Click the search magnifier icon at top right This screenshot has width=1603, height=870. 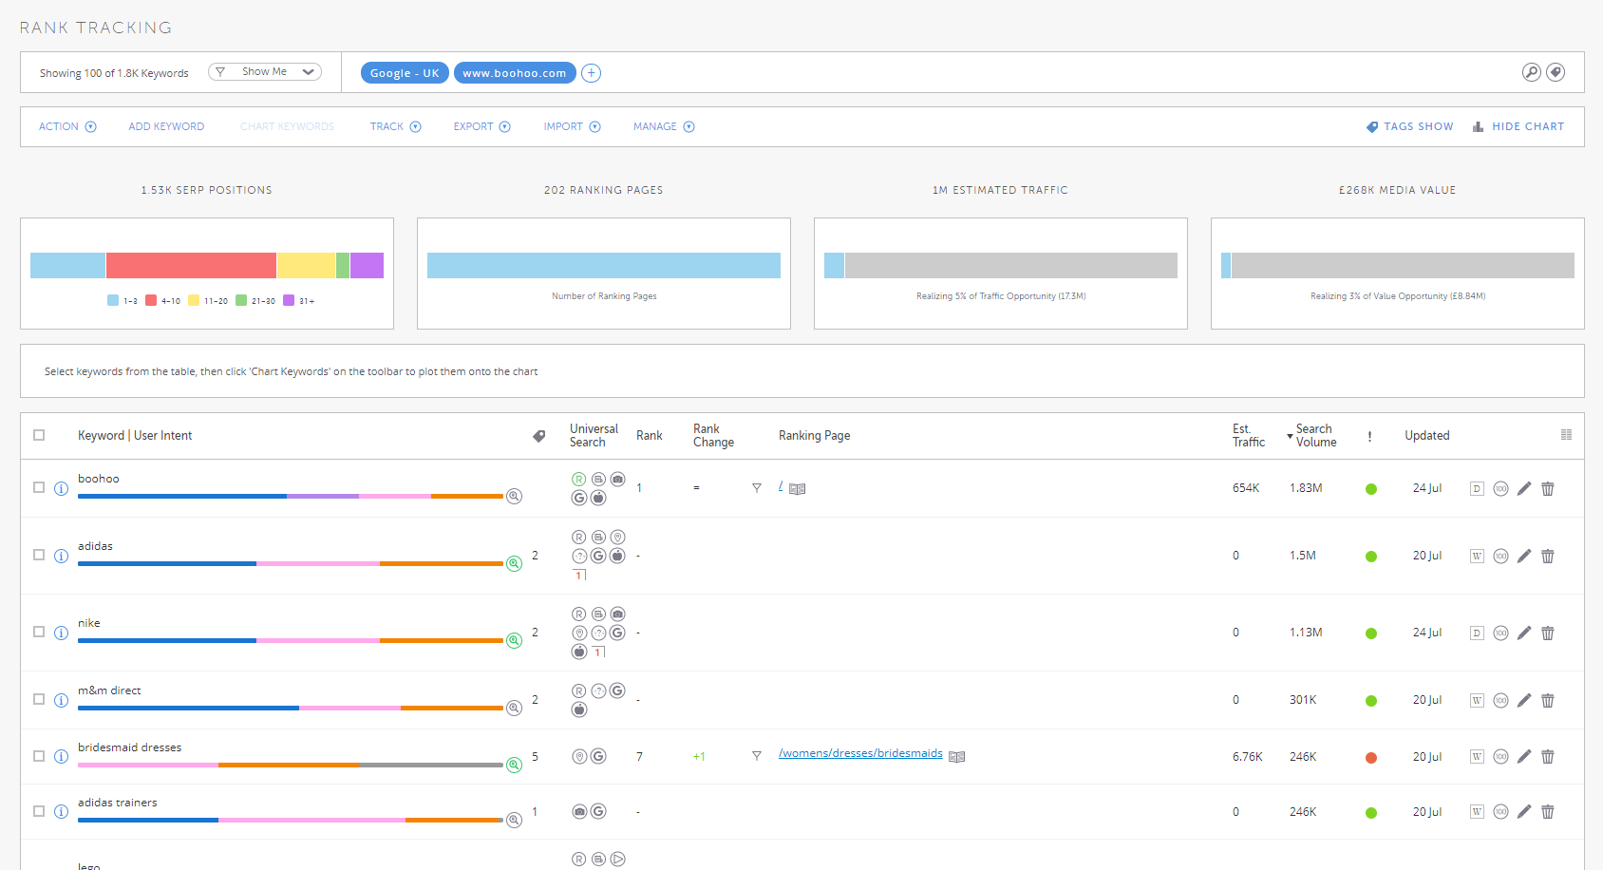click(x=1531, y=72)
